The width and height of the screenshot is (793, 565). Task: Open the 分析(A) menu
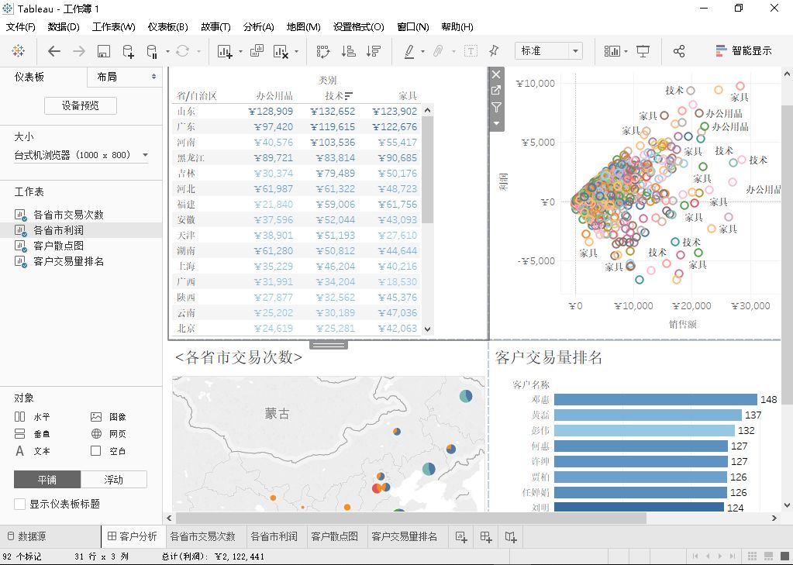pos(258,27)
